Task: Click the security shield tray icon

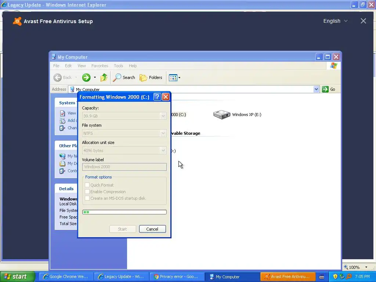Action: (335, 276)
